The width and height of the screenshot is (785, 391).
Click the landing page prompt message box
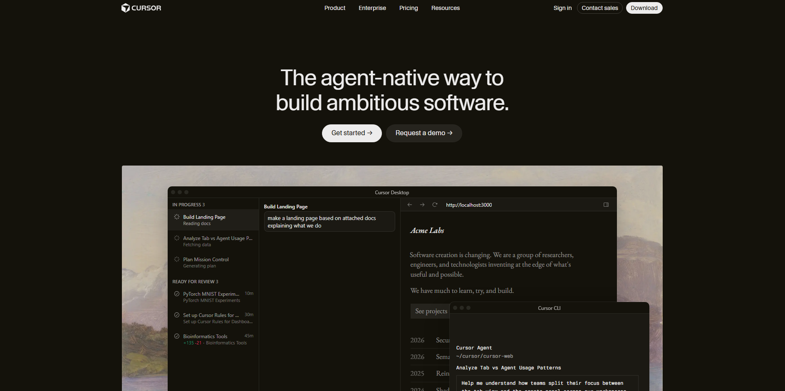coord(329,222)
